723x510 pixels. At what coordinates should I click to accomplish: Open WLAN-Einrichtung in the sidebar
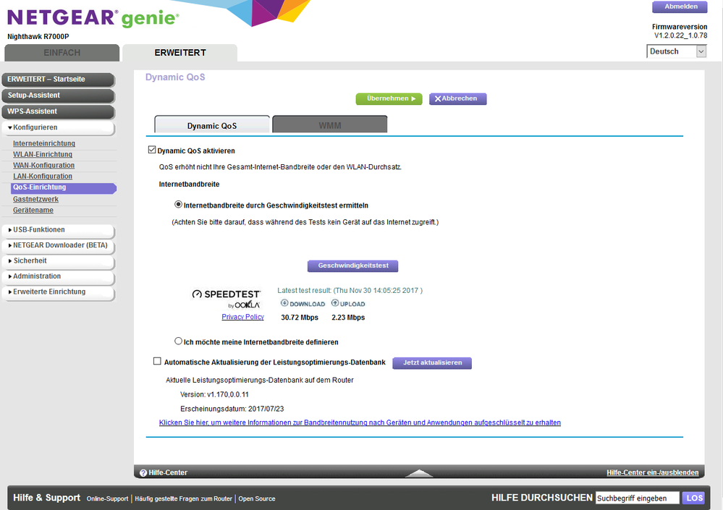point(43,154)
